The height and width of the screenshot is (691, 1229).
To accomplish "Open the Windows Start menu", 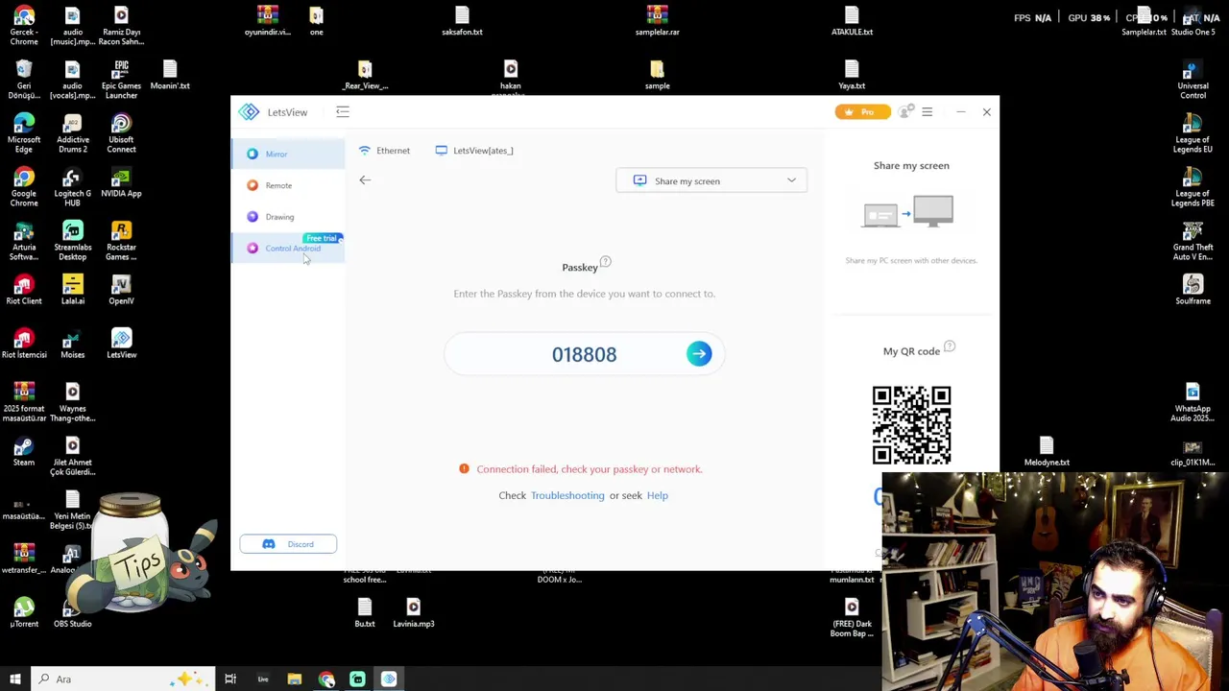I will [x=14, y=679].
